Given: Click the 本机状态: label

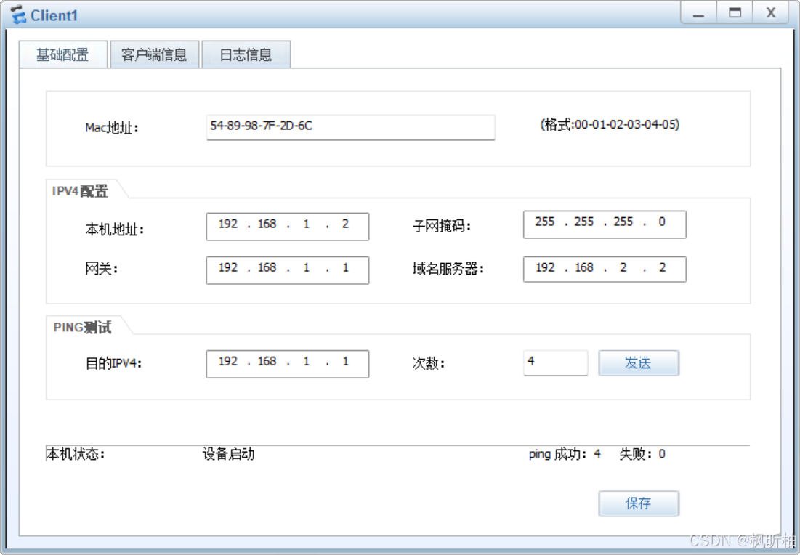Looking at the screenshot, I should coord(75,454).
